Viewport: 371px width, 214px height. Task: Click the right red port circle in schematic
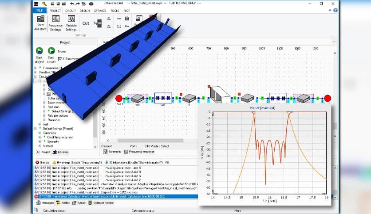[x=328, y=99]
